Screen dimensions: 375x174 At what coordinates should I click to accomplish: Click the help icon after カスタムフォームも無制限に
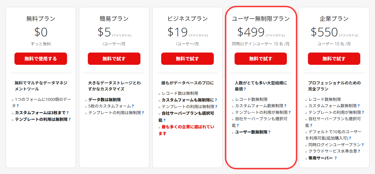pos(216,100)
